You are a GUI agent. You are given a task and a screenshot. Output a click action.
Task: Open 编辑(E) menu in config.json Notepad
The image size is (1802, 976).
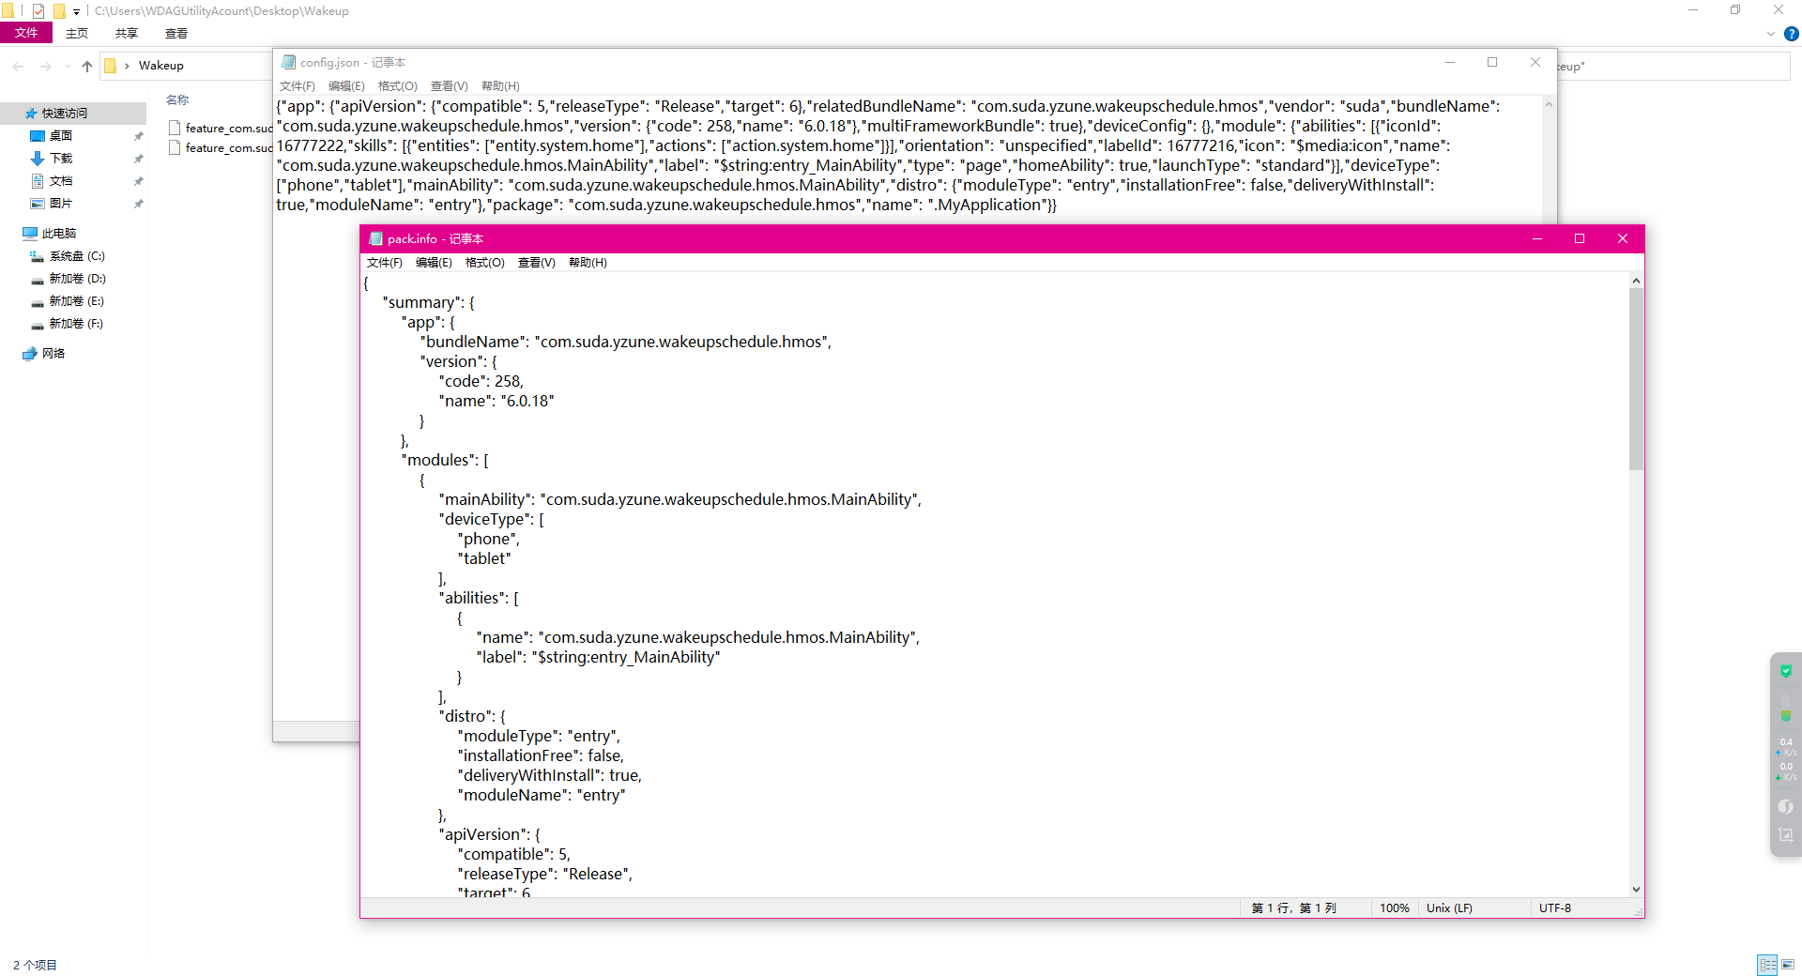(x=346, y=86)
